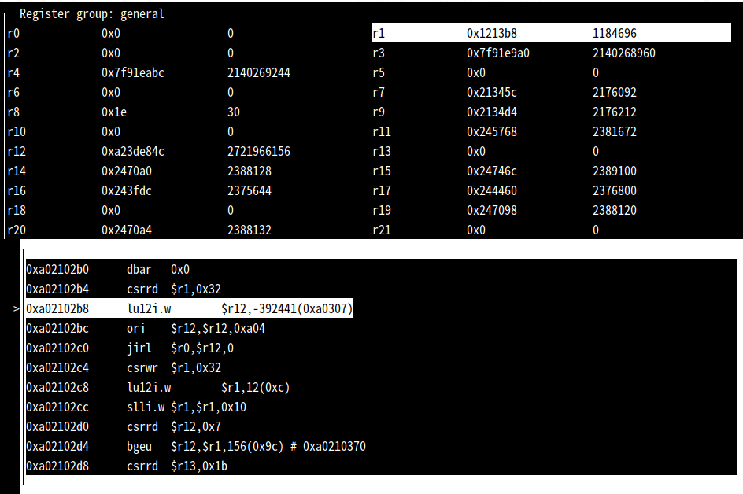743x494 pixels.
Task: Select the ori $r12,$r12,0xa04 instruction
Action: tap(195, 329)
